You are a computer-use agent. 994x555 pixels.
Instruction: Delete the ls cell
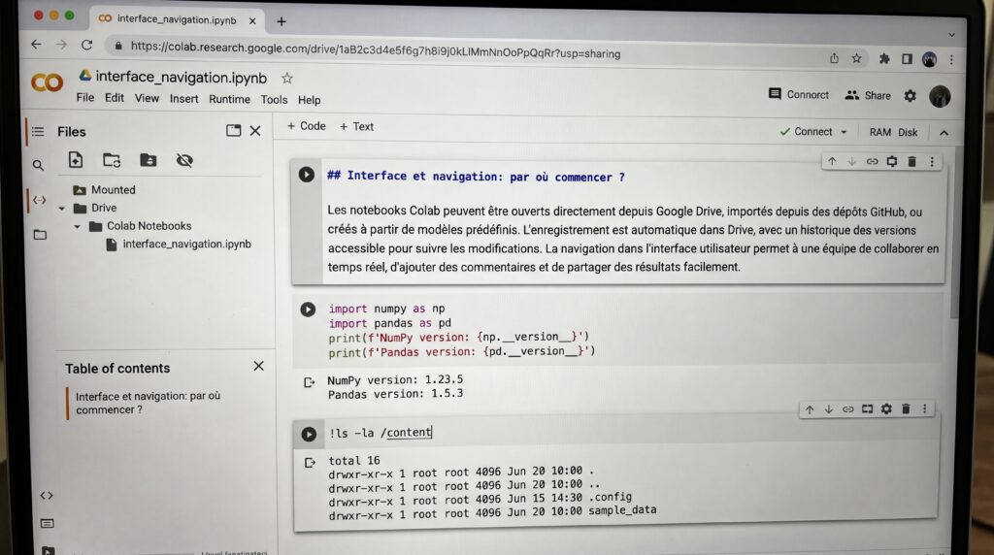906,409
